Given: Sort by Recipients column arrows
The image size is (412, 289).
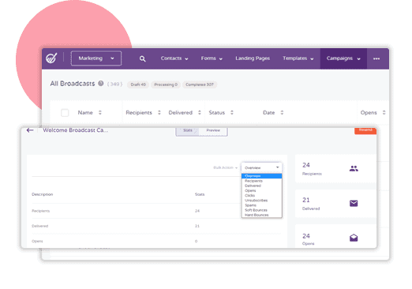Looking at the screenshot, I should click(x=159, y=113).
